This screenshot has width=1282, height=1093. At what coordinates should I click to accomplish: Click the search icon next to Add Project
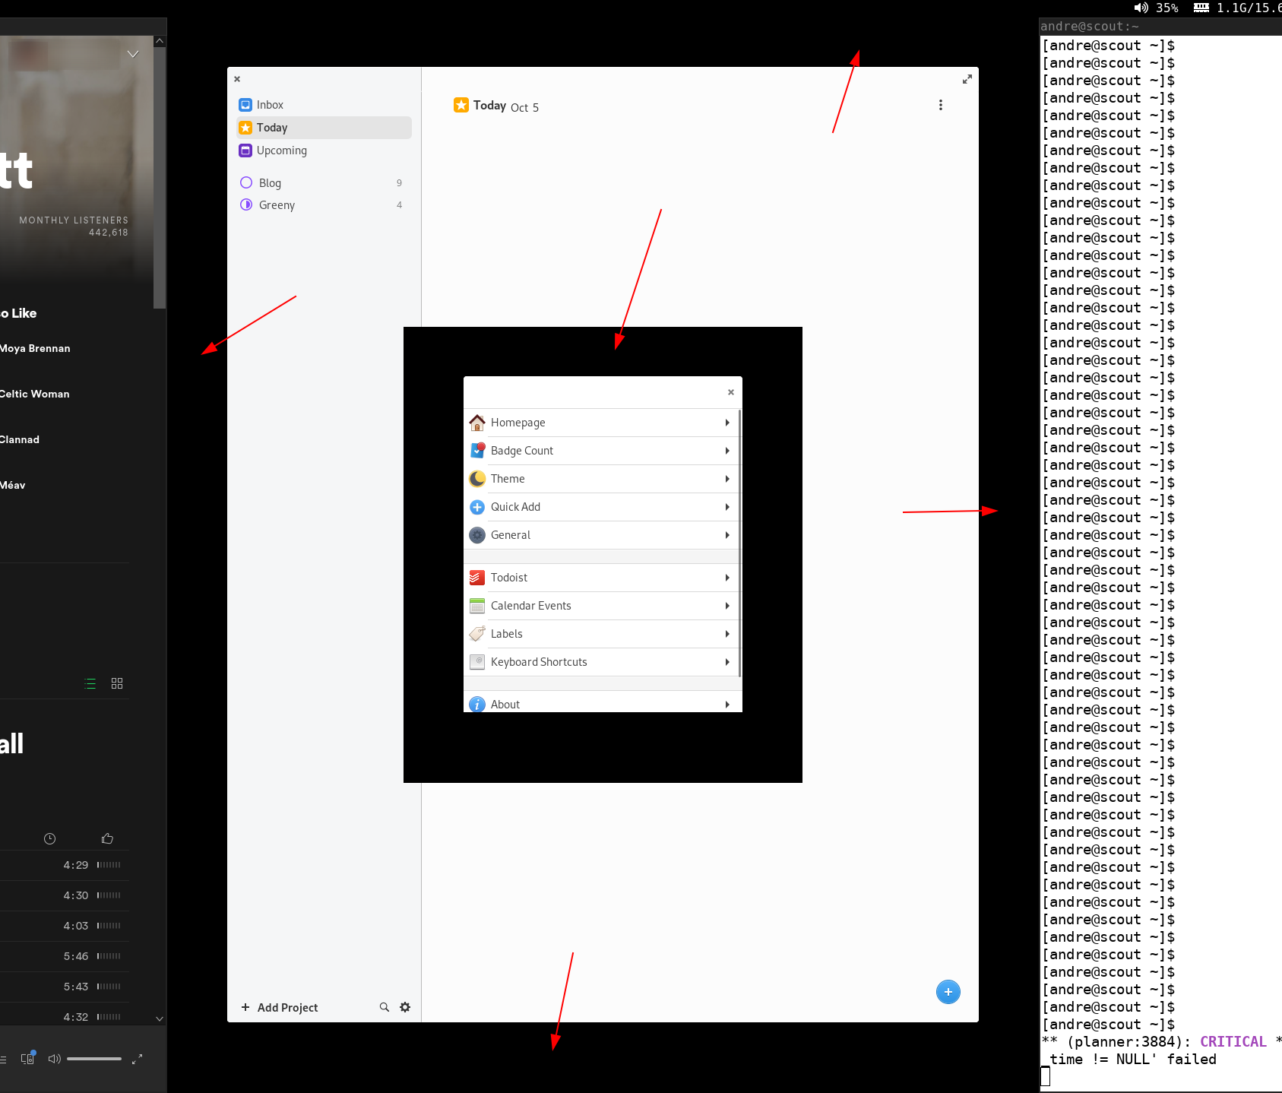pos(385,1007)
